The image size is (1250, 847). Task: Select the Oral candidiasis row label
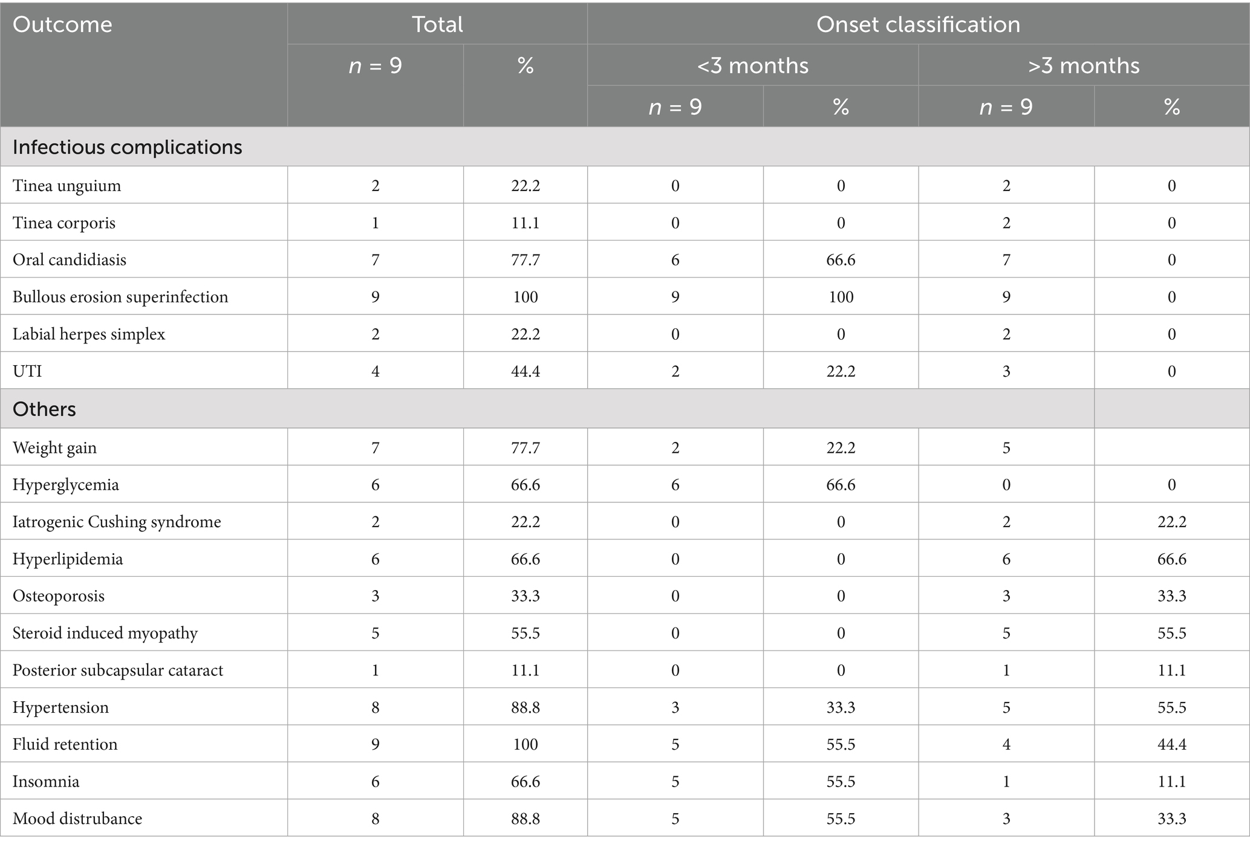click(70, 260)
